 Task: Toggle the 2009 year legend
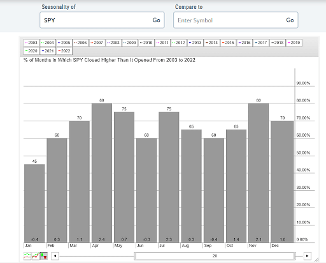[x=130, y=43]
